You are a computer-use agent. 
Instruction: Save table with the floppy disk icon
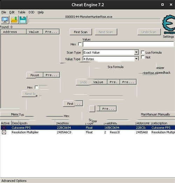point(23,20)
